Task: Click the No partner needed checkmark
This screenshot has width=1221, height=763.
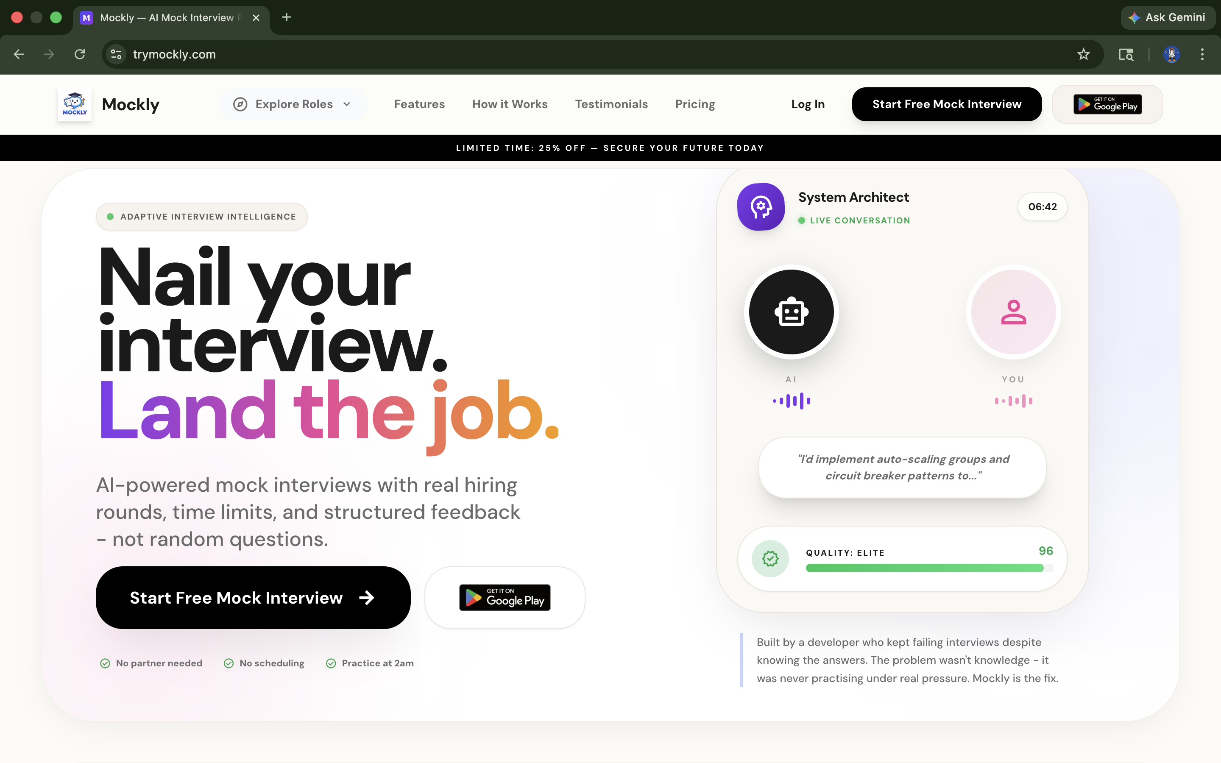Action: (105, 663)
